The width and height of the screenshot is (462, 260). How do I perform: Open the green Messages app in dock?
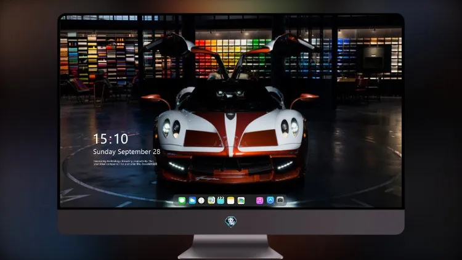point(182,200)
